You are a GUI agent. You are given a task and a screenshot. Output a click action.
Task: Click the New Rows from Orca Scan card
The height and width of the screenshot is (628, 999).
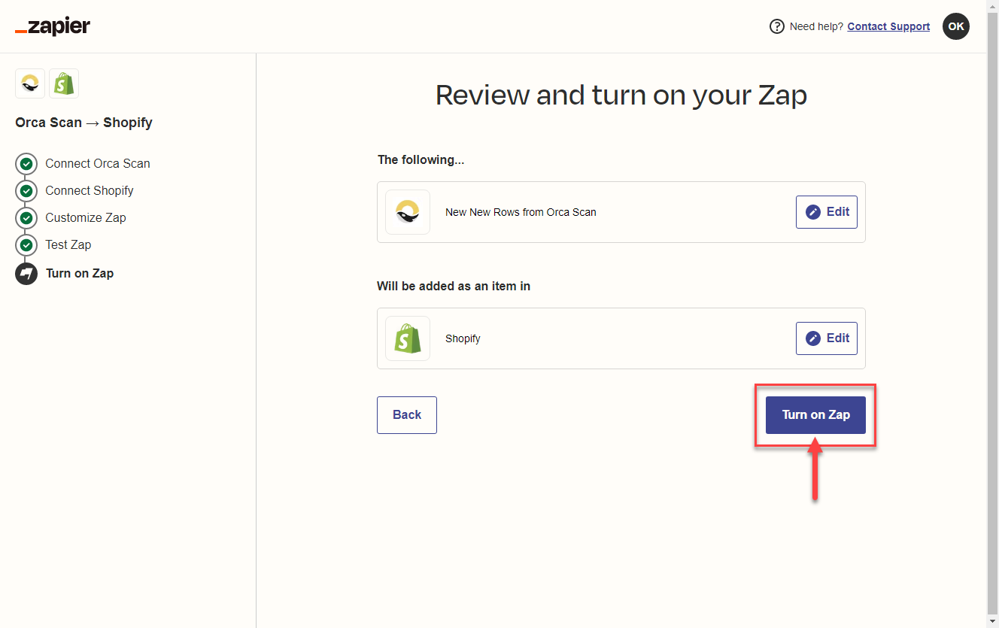(602, 212)
